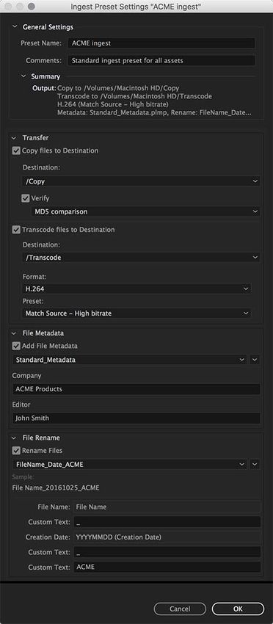Open the menu arrow beside FileName_Date_ACME

tap(255, 464)
